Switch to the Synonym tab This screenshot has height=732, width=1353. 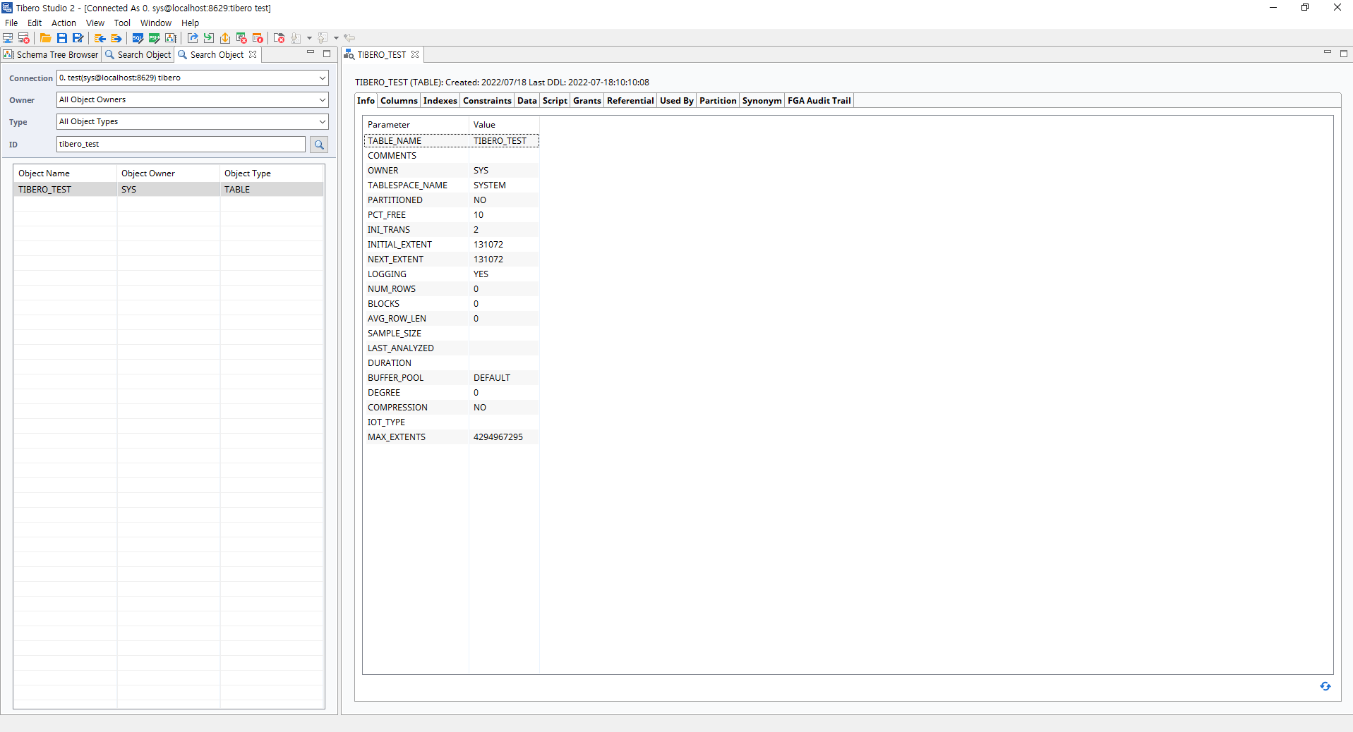coord(762,101)
